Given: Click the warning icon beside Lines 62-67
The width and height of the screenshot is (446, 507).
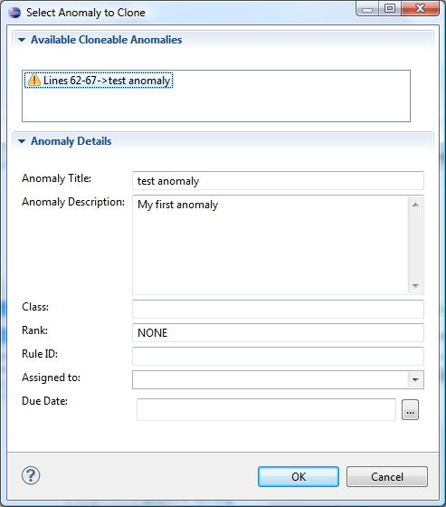Looking at the screenshot, I should (34, 80).
